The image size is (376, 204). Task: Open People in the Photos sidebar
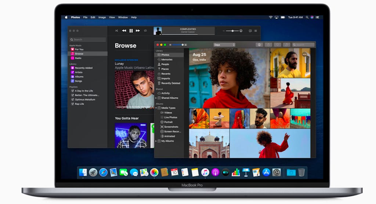[163, 64]
